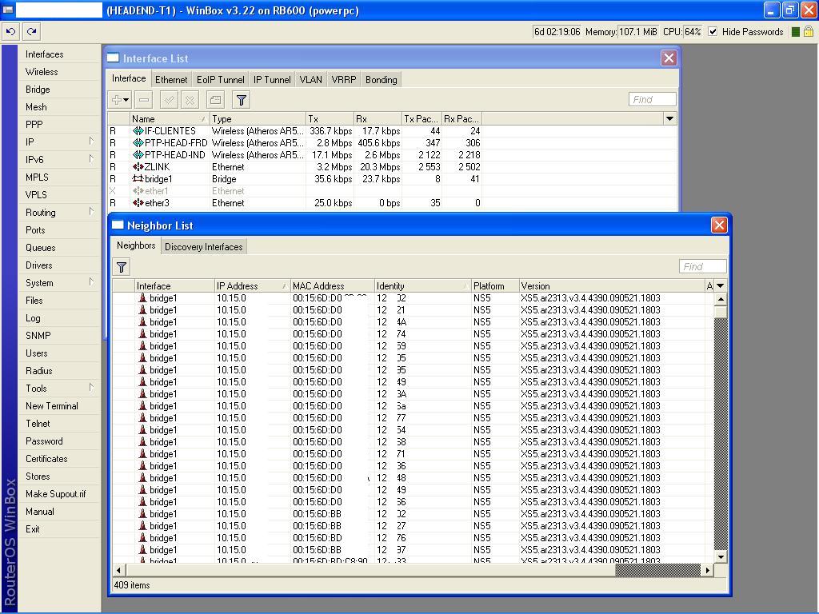Open the column selector dropdown in Interface List
Image resolution: width=819 pixels, height=614 pixels.
tap(669, 118)
